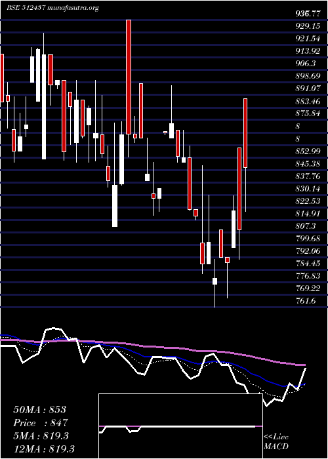
Task: Click the 769.22 price level label
Action: (x=308, y=289)
